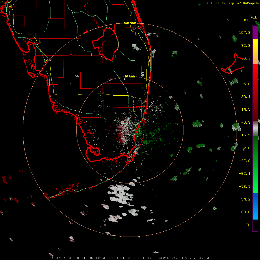The width and height of the screenshot is (260, 260).
Task: Click the 100 NMI range ring label
Action: point(130,23)
